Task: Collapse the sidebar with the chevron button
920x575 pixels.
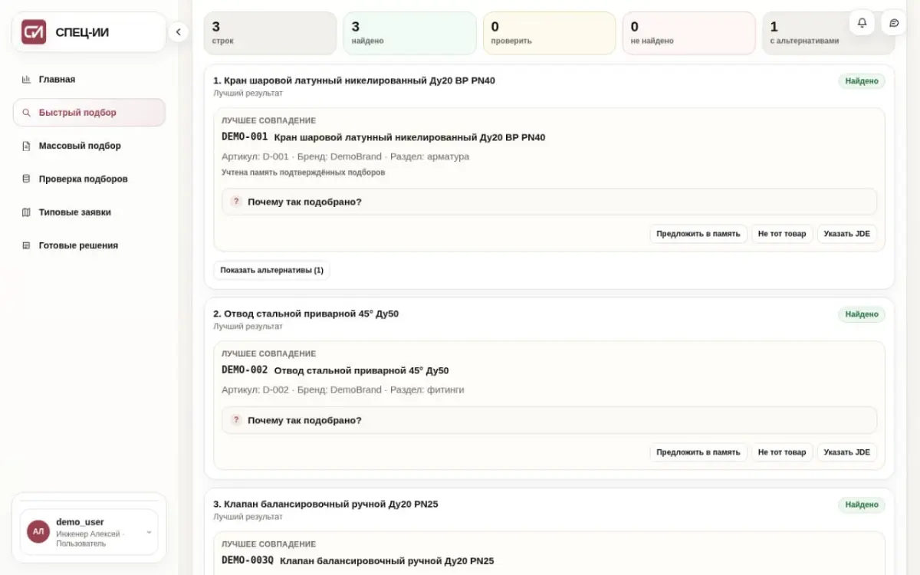Action: 178,32
